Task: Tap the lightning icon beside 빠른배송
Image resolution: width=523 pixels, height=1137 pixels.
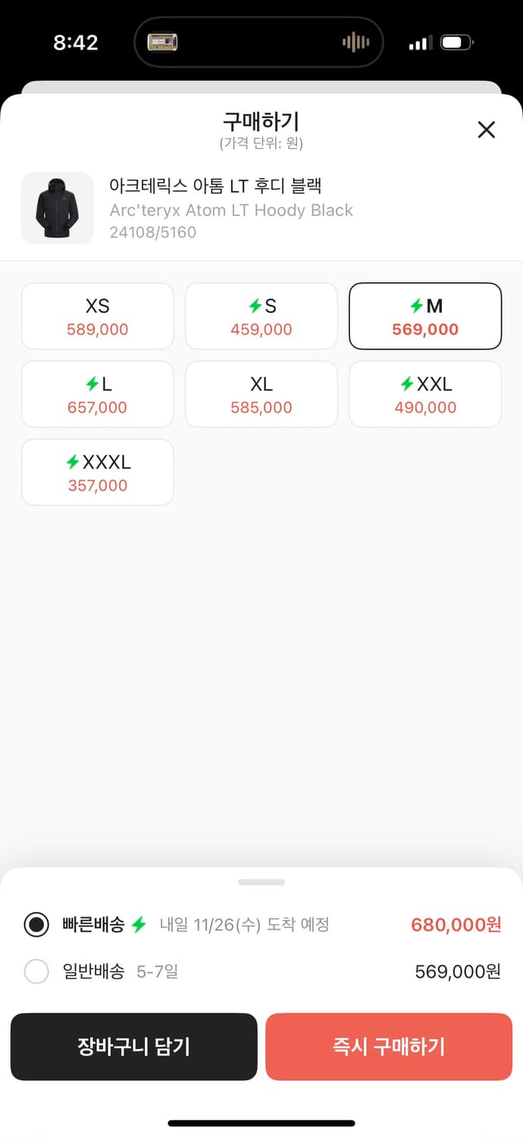Action: click(x=139, y=925)
